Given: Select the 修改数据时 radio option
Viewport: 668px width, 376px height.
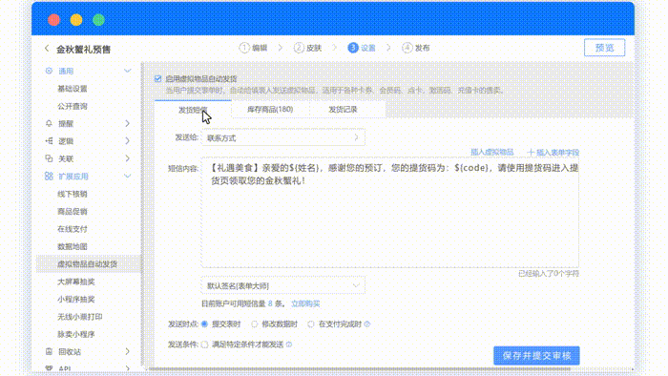Looking at the screenshot, I should click(255, 324).
